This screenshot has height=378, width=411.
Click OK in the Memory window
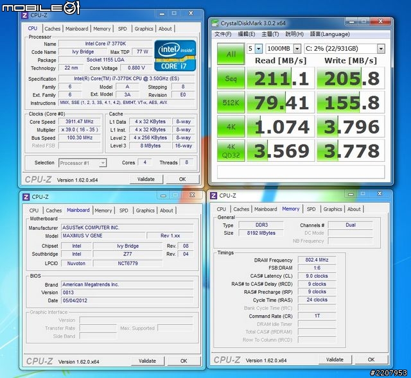point(371,359)
